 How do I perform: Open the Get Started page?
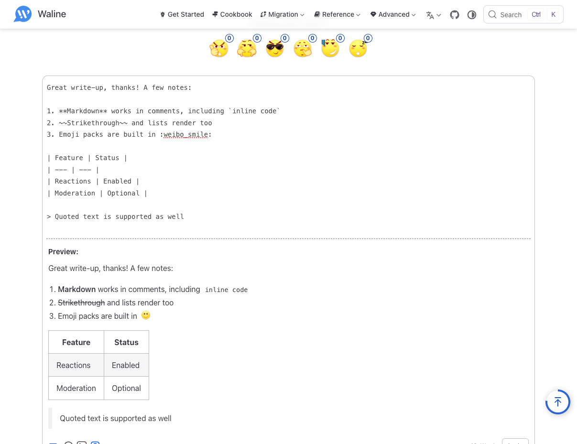coord(182,14)
